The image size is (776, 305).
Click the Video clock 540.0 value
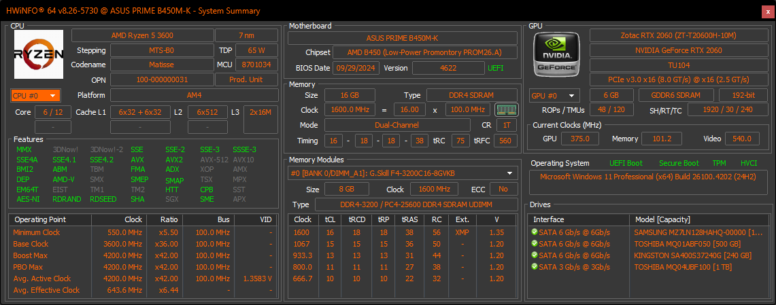(x=743, y=139)
